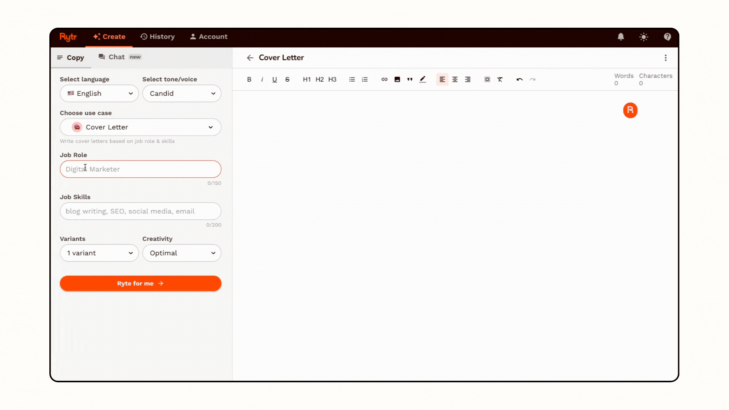The height and width of the screenshot is (410, 729).
Task: Apply blockquote formatting
Action: 410,79
